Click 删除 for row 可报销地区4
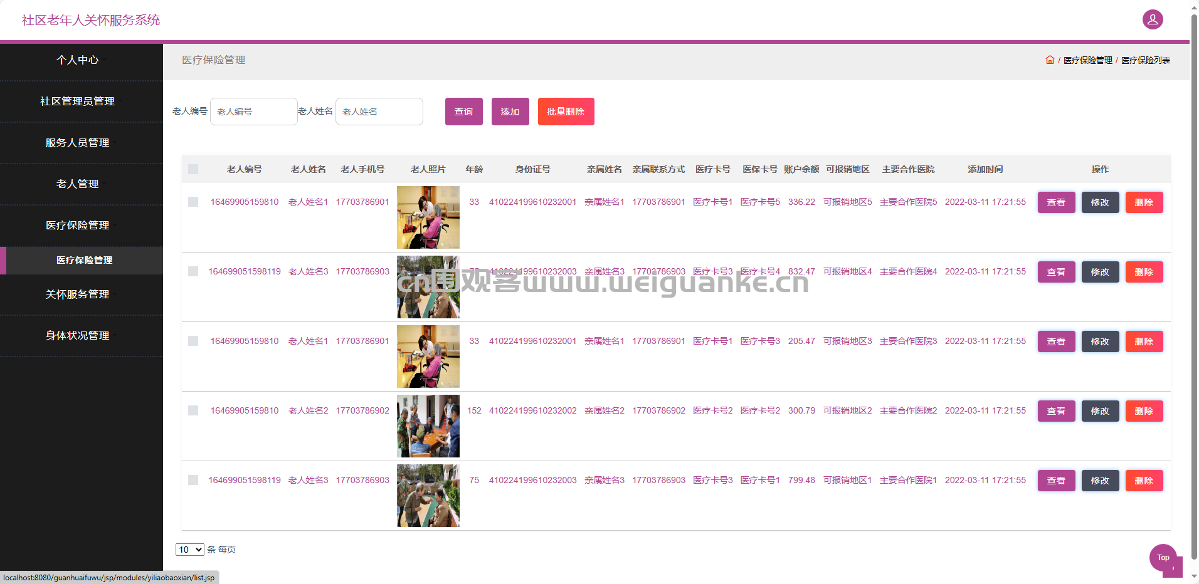 pos(1144,272)
